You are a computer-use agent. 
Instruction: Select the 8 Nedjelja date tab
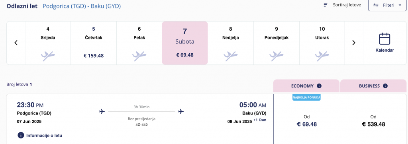[x=231, y=43]
